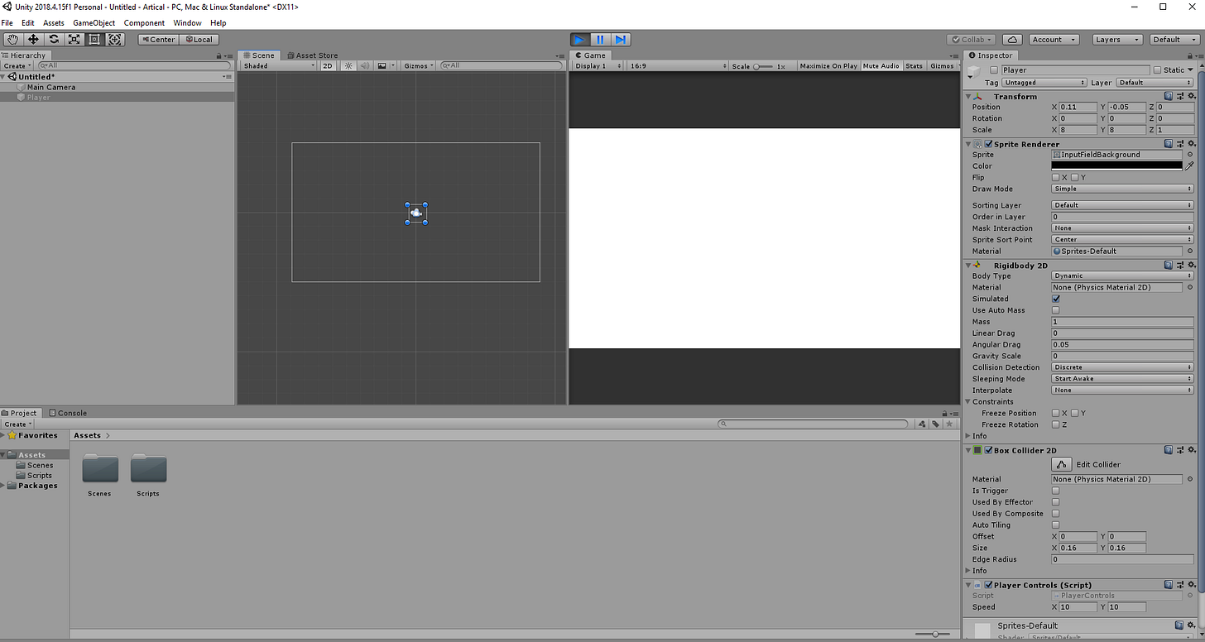Click the Edit Collider button

click(x=1062, y=464)
